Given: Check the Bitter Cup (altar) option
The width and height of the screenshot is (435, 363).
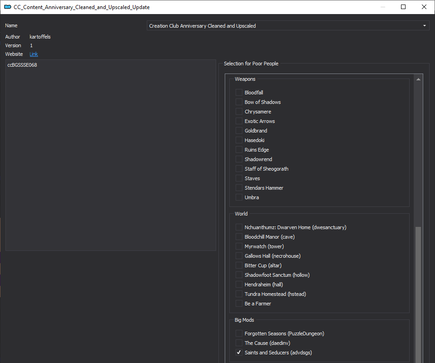Looking at the screenshot, I should (239, 265).
